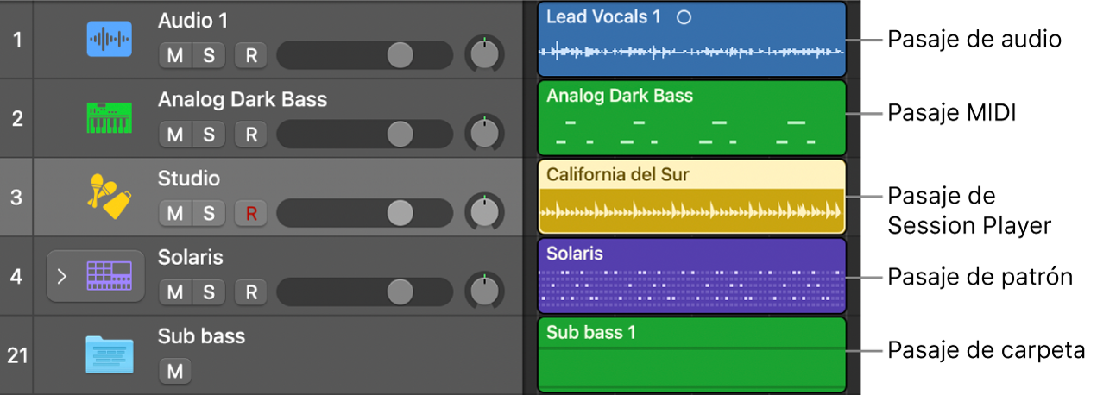1097x395 pixels.
Task: Click the Studio percussion shaker icon
Action: [109, 197]
